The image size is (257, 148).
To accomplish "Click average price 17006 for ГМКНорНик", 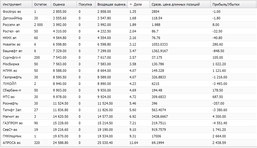I will point(156,136).
